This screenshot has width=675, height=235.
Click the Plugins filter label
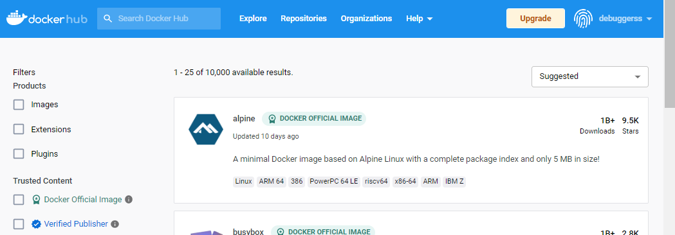(44, 154)
